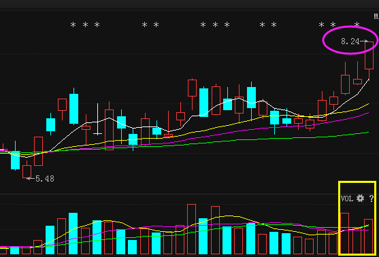Screen dimensions: 379x257
Task: Click the tallest cyan volume bar
Action: click(x=73, y=233)
